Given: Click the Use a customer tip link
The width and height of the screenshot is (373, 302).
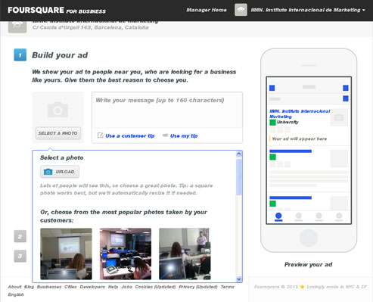Looking at the screenshot, I should [x=130, y=135].
